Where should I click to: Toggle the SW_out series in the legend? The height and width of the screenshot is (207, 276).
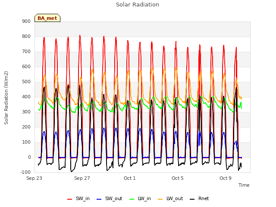coord(109,198)
